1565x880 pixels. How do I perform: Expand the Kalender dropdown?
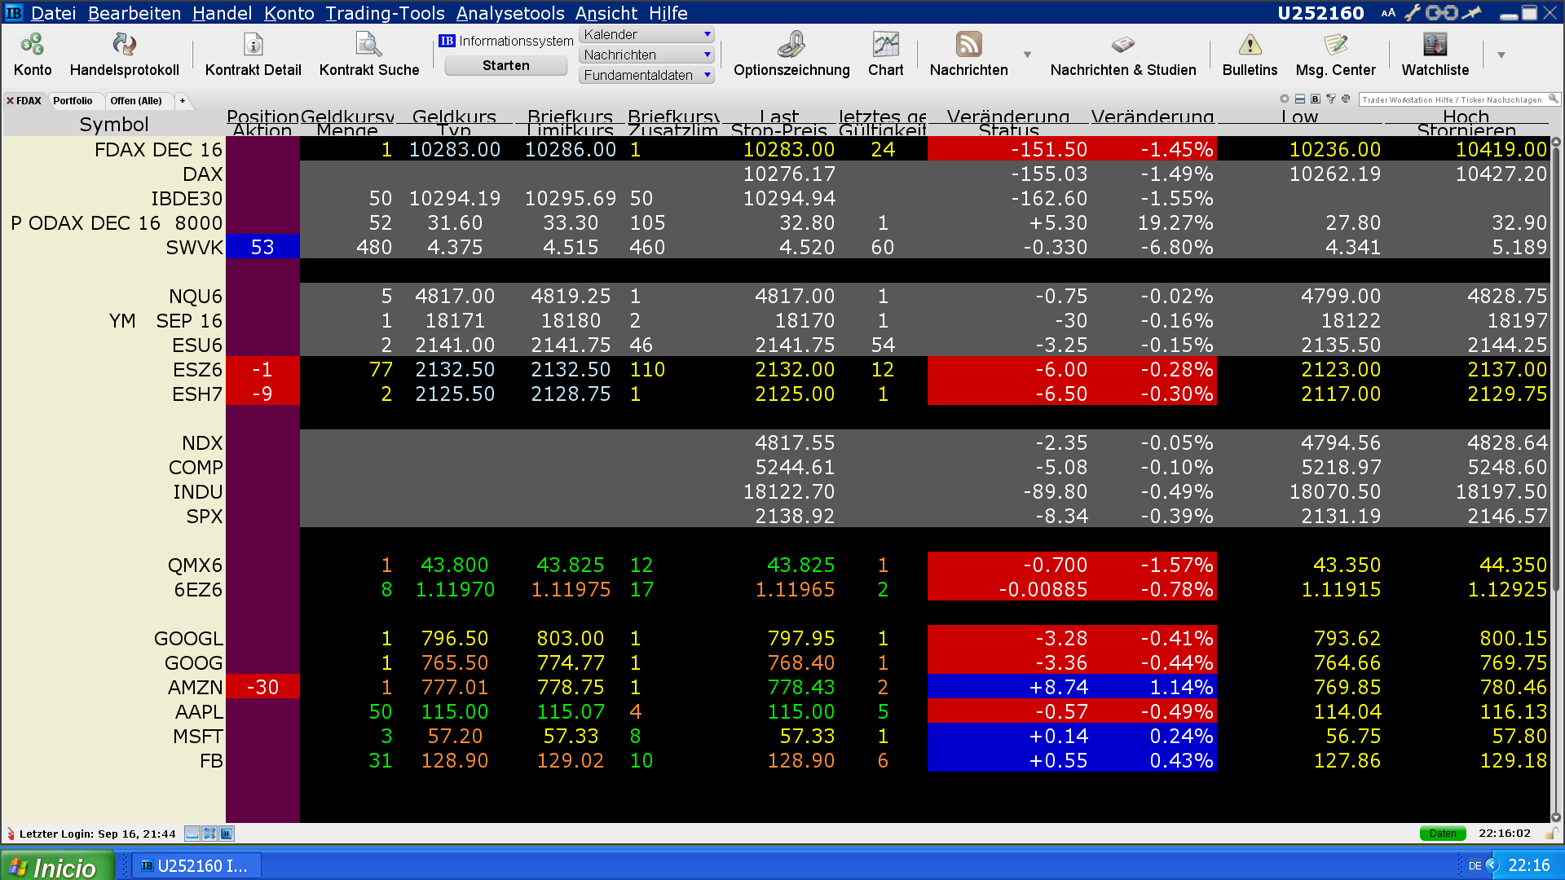click(707, 34)
